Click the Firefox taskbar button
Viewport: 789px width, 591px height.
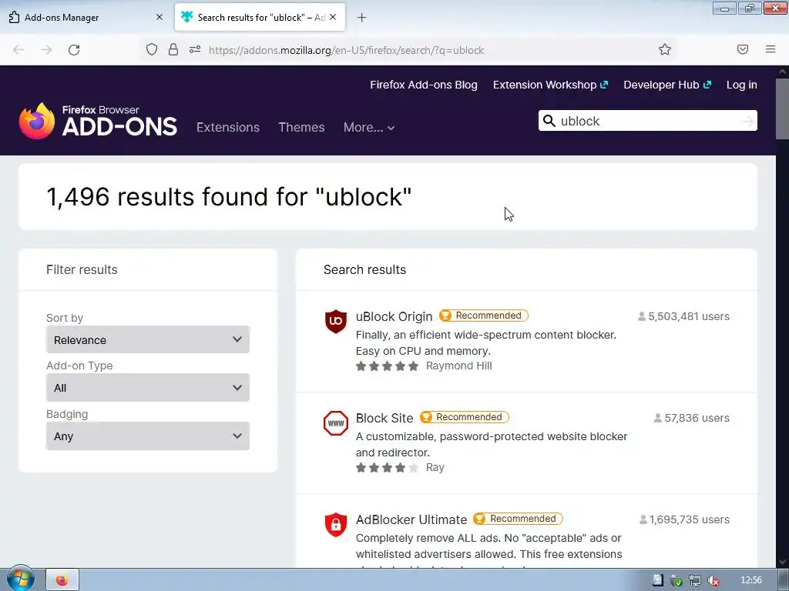point(62,580)
